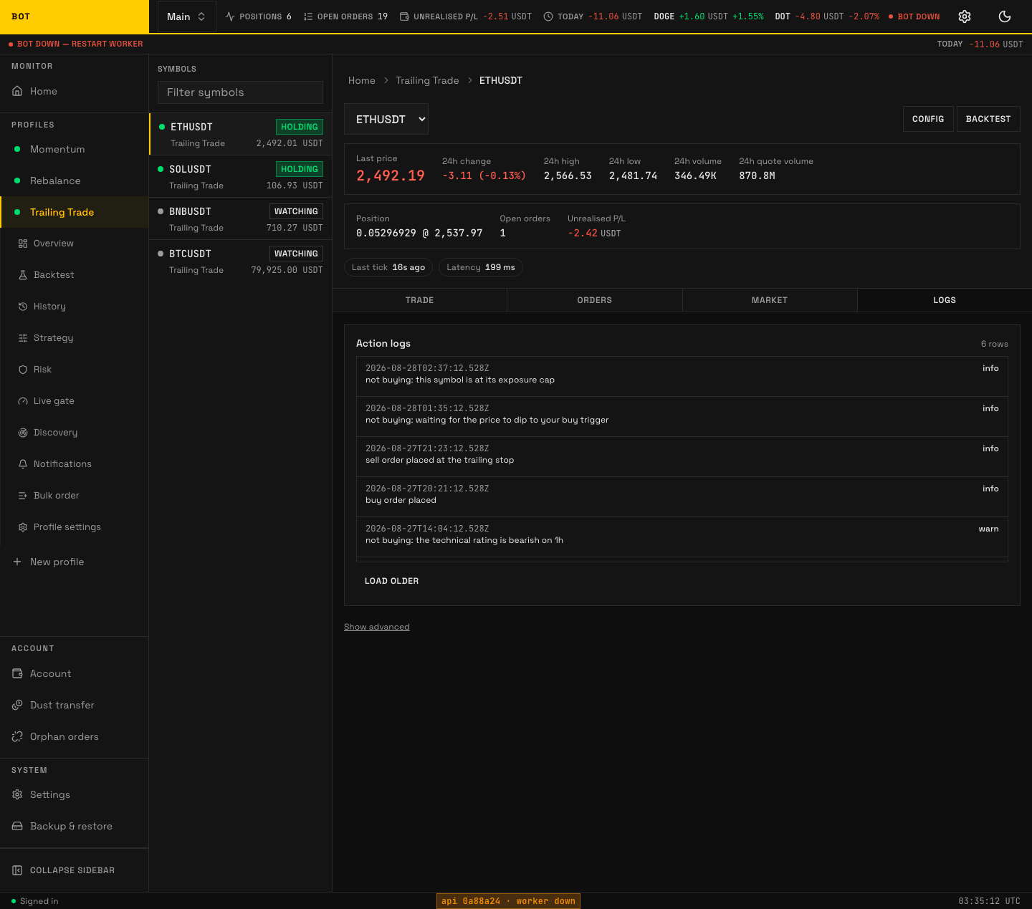
Task: Click the Signed in status indicator
Action: tap(35, 901)
